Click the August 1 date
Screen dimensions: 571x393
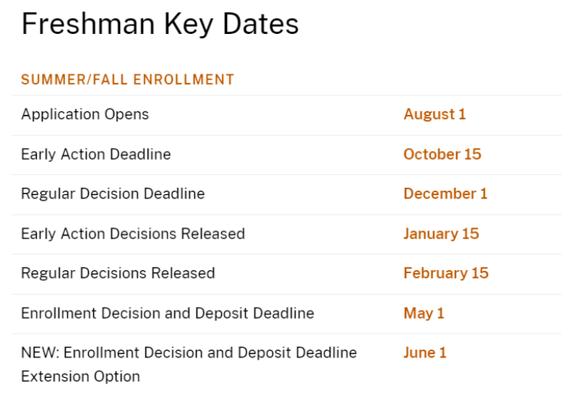pyautogui.click(x=434, y=114)
